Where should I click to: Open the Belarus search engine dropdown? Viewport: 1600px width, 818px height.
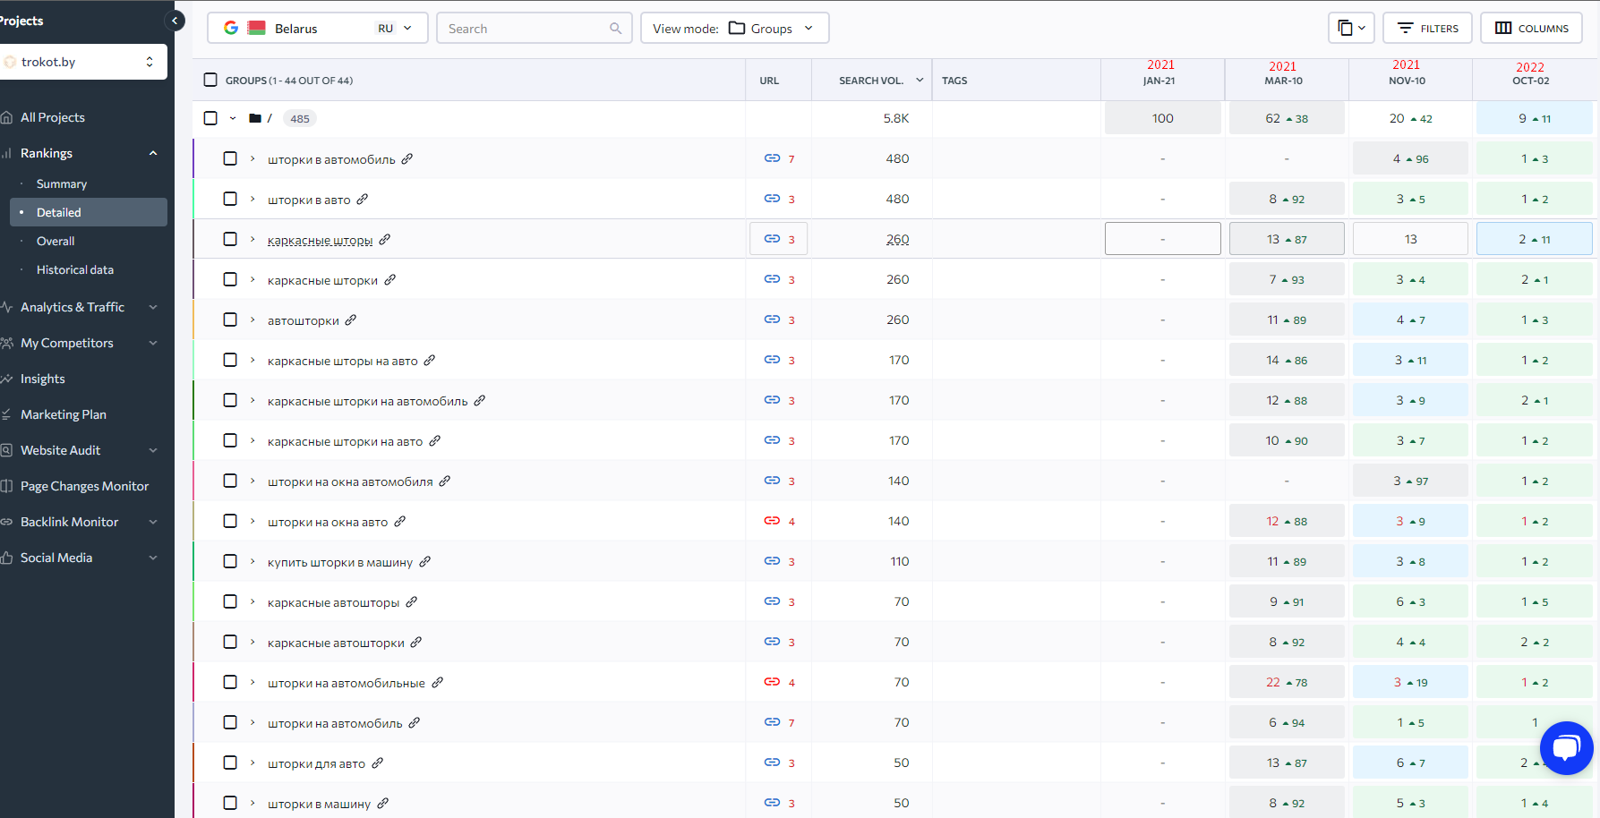[318, 28]
